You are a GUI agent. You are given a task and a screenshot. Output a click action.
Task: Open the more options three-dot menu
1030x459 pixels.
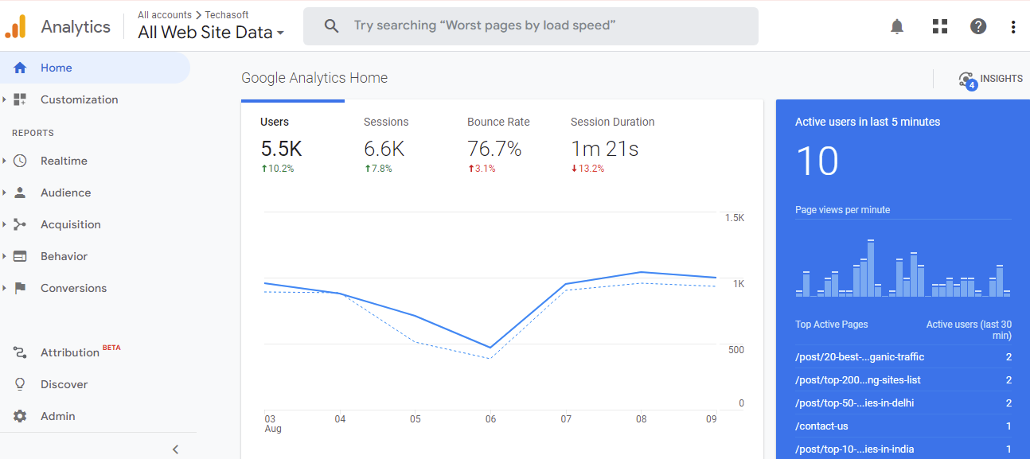pyautogui.click(x=1012, y=25)
